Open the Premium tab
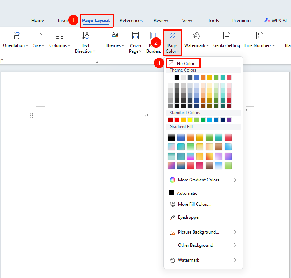Viewport: 291px width, 278px height. (x=241, y=20)
